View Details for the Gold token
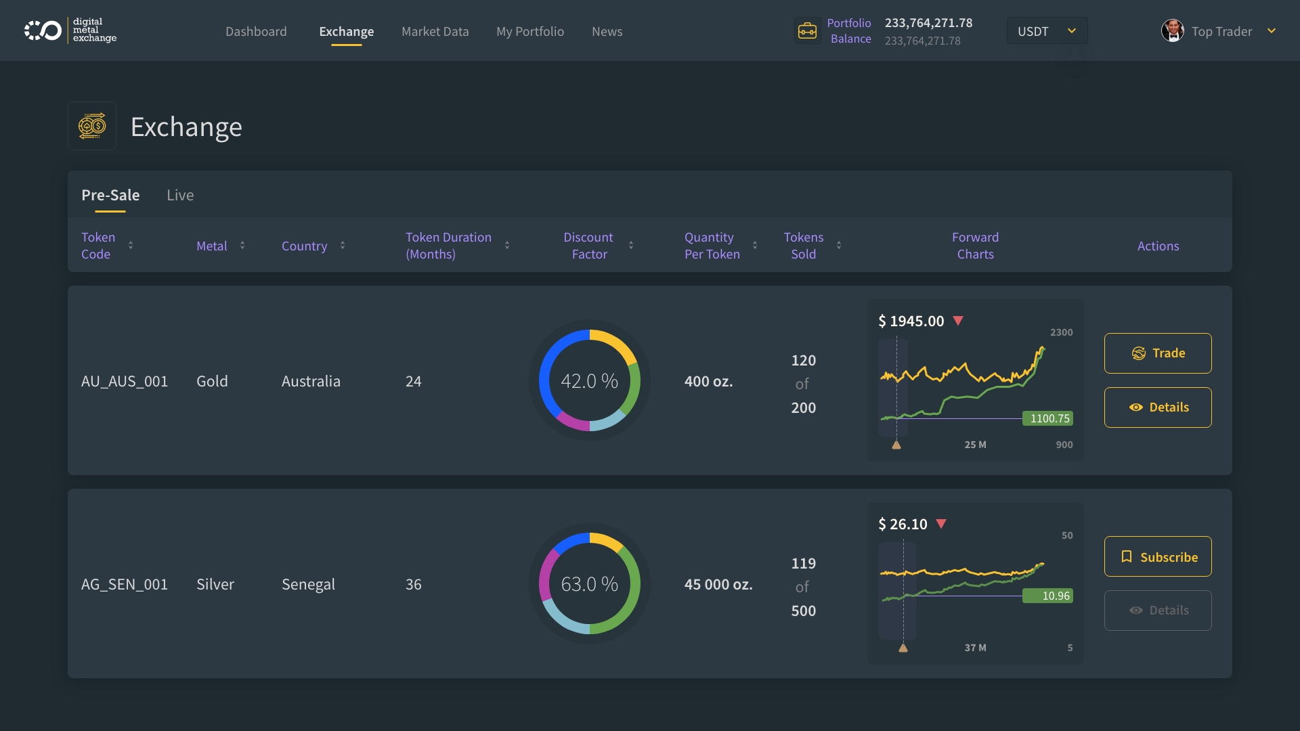 pos(1157,407)
